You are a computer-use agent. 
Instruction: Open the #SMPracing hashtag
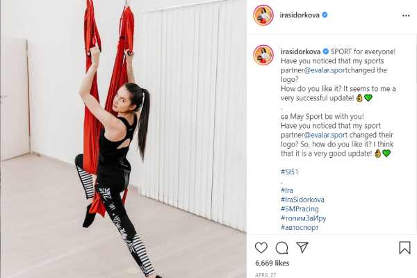[x=300, y=209]
